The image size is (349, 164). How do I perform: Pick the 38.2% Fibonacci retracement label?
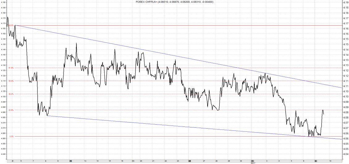pyautogui.click(x=11, y=94)
